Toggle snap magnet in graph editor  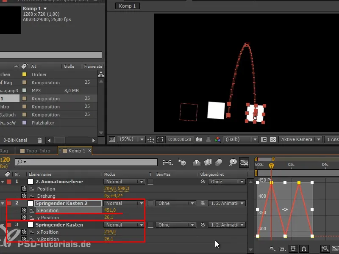[303, 249]
